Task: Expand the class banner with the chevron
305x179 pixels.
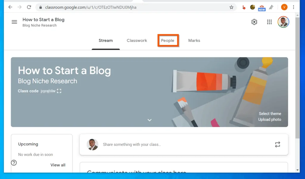Action: tap(150, 120)
